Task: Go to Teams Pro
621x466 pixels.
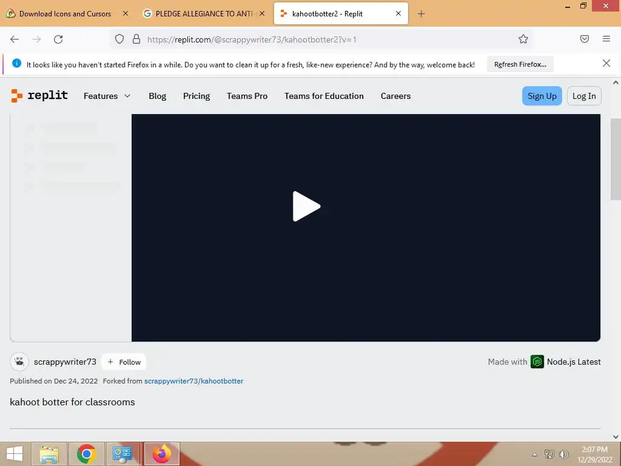Action: point(247,96)
